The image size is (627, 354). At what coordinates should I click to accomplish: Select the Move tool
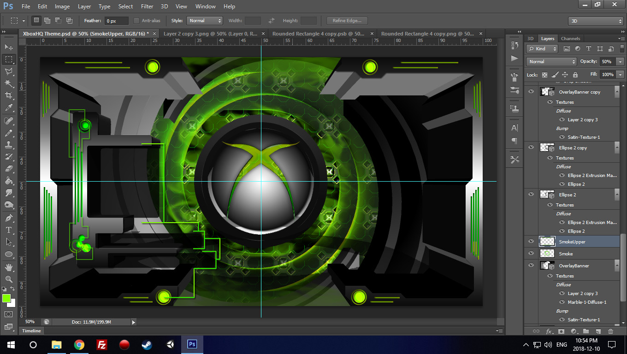pyautogui.click(x=9, y=47)
